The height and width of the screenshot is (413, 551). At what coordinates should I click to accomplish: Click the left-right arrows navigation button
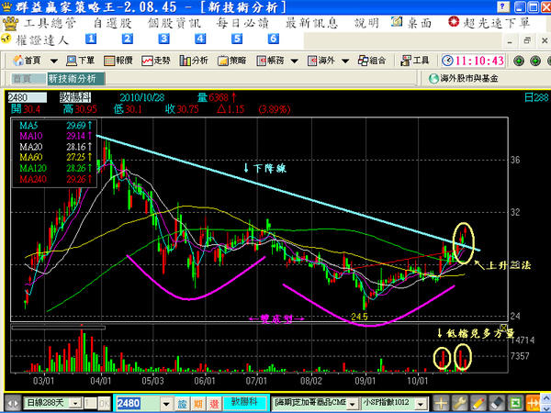(13, 403)
